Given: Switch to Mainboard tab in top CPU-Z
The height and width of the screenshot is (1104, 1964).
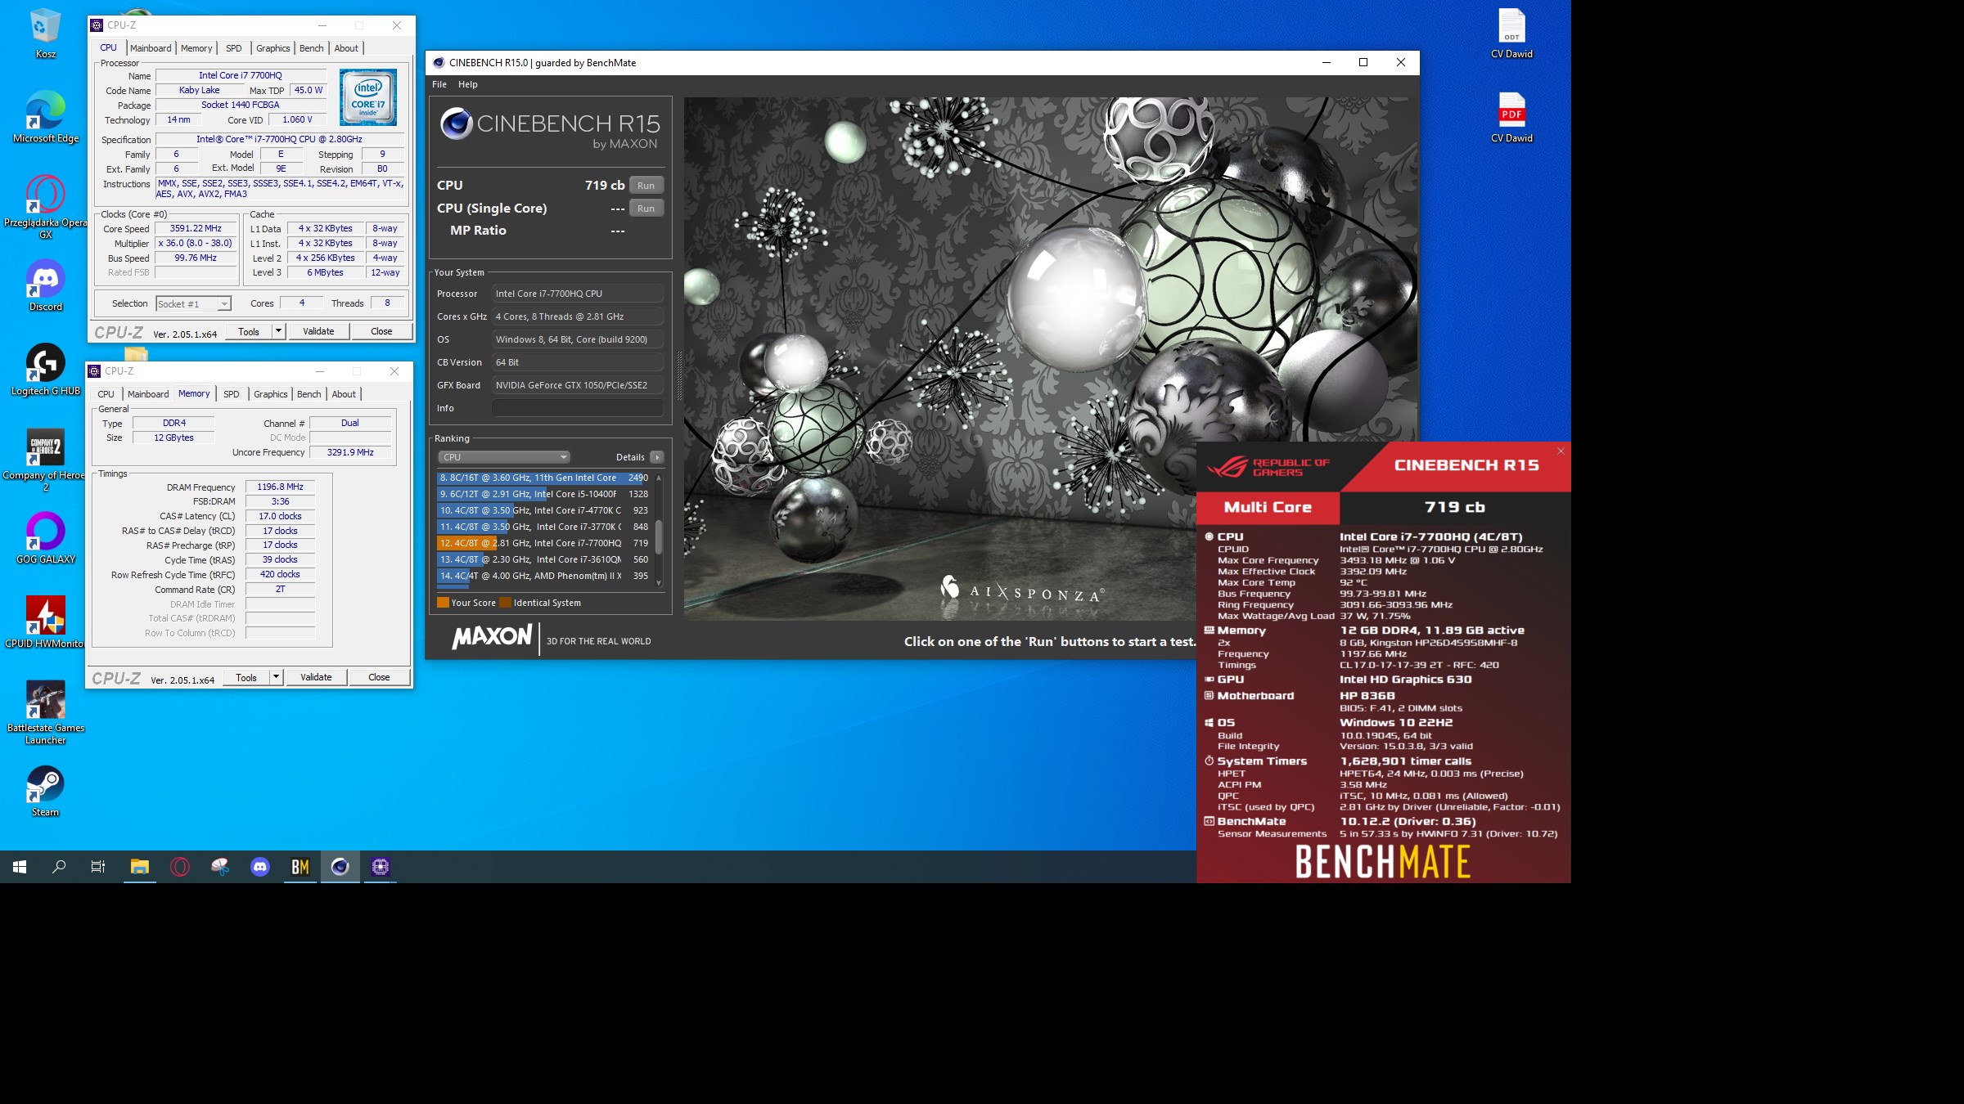Looking at the screenshot, I should (151, 48).
